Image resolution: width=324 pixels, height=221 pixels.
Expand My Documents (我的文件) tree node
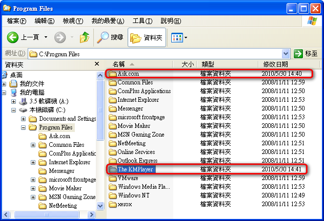4,84
